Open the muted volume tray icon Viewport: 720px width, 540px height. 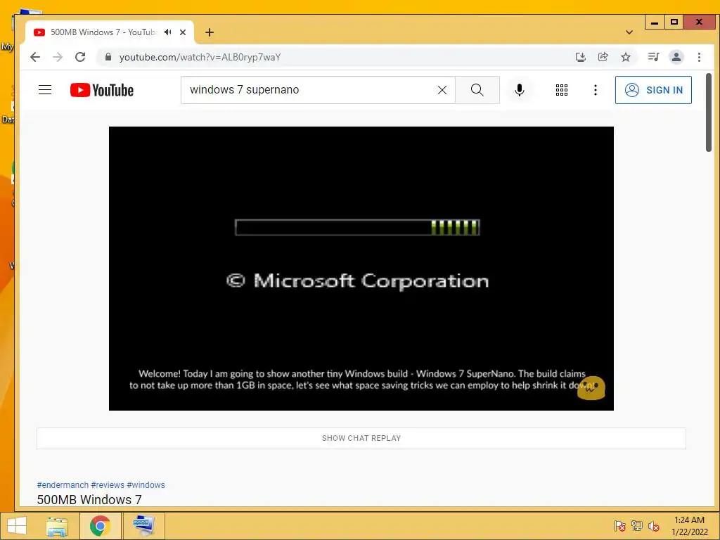pyautogui.click(x=653, y=526)
